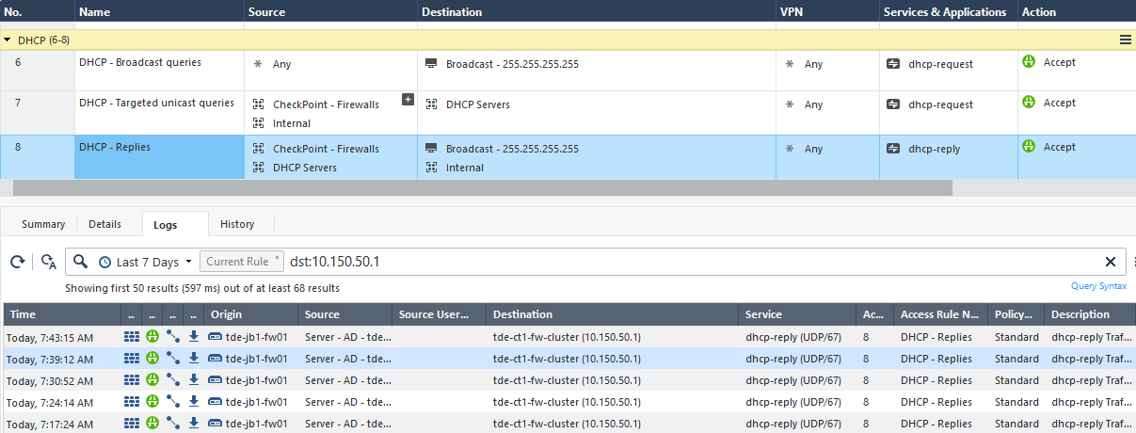Open the DHCP section hamburger menu
The image size is (1136, 433).
pyautogui.click(x=1125, y=40)
